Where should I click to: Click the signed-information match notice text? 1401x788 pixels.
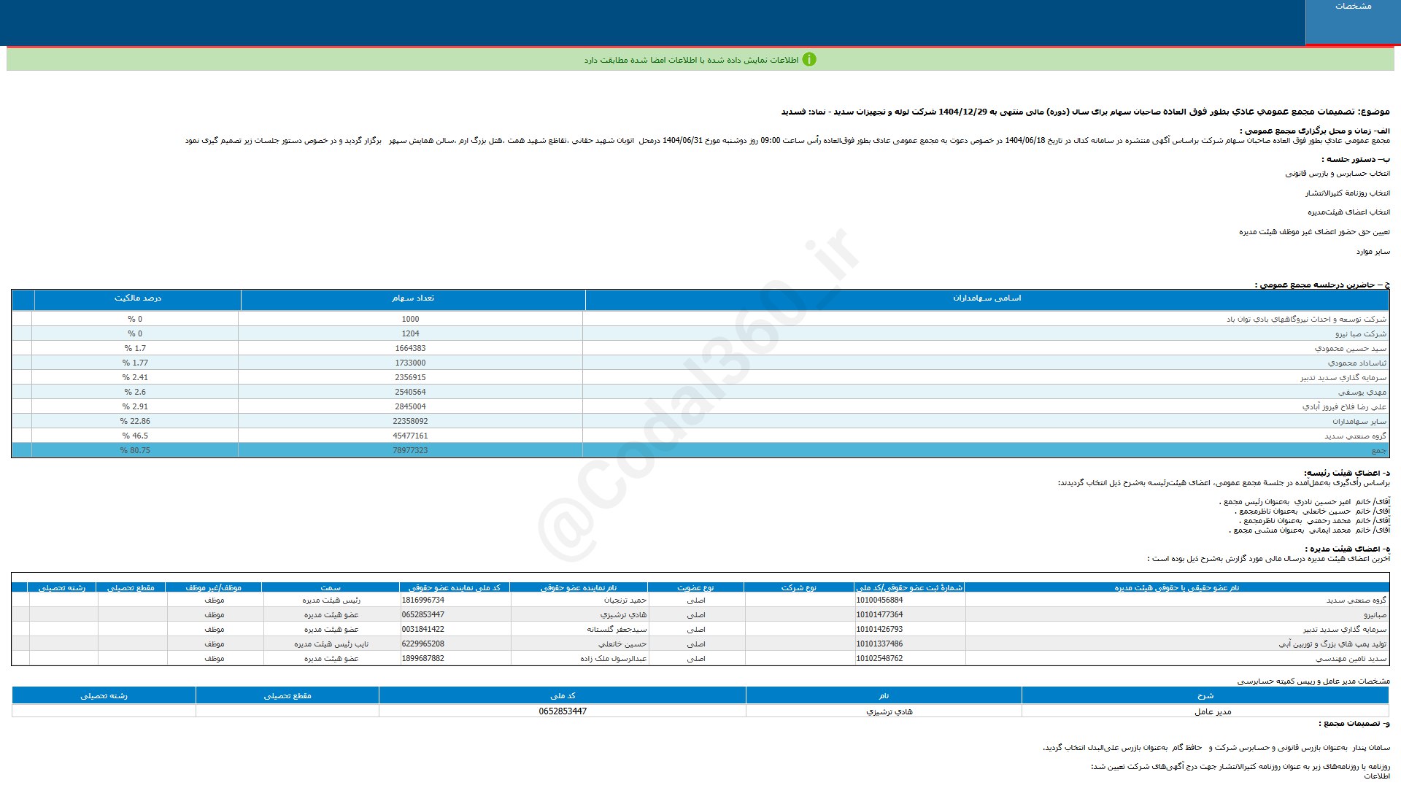(690, 60)
